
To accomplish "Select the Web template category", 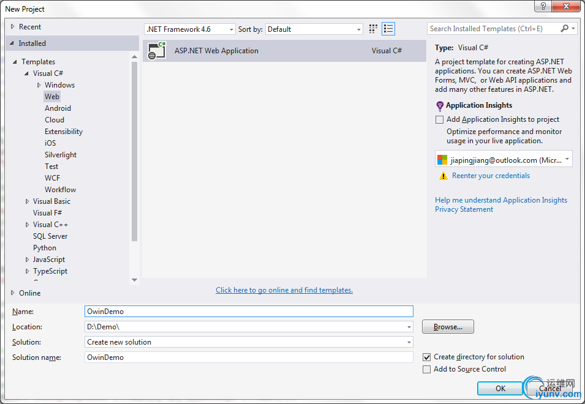I will tap(52, 97).
